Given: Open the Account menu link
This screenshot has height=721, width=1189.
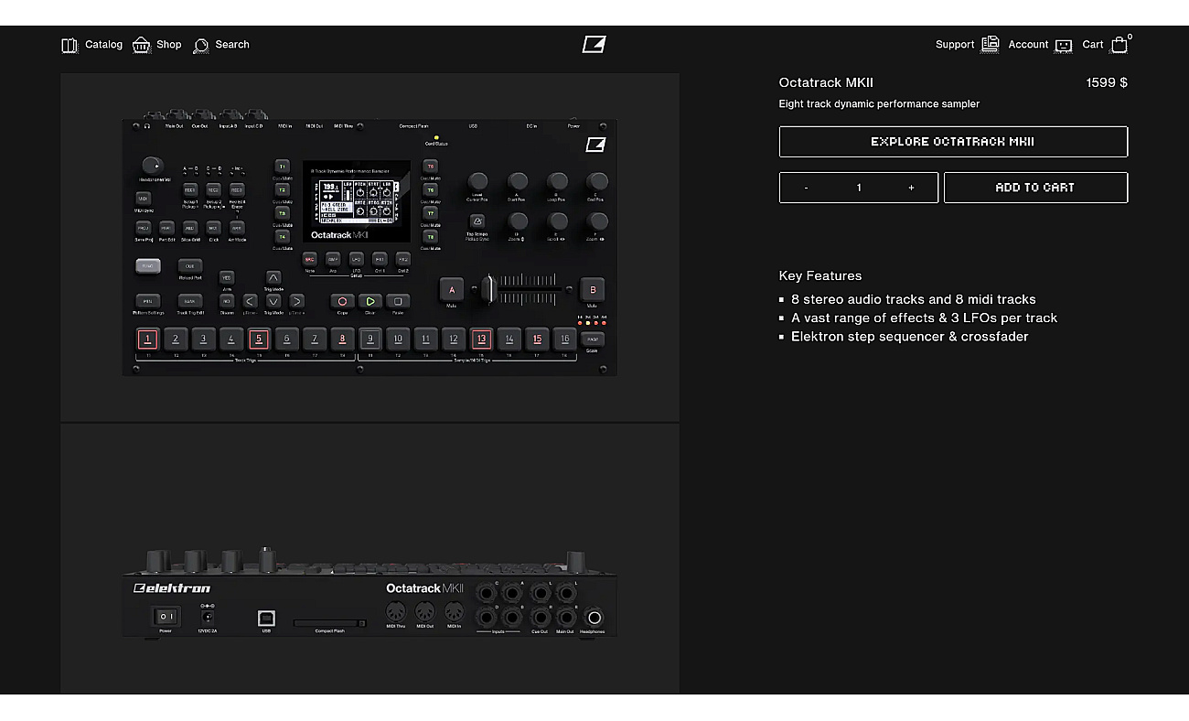Looking at the screenshot, I should click(x=1028, y=45).
